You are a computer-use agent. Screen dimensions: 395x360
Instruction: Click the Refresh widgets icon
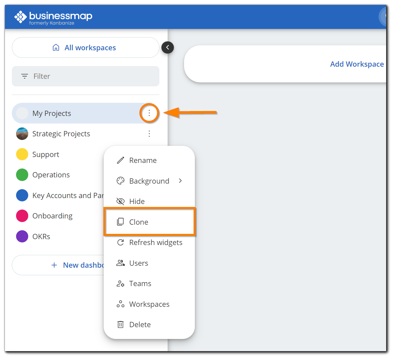pyautogui.click(x=121, y=242)
